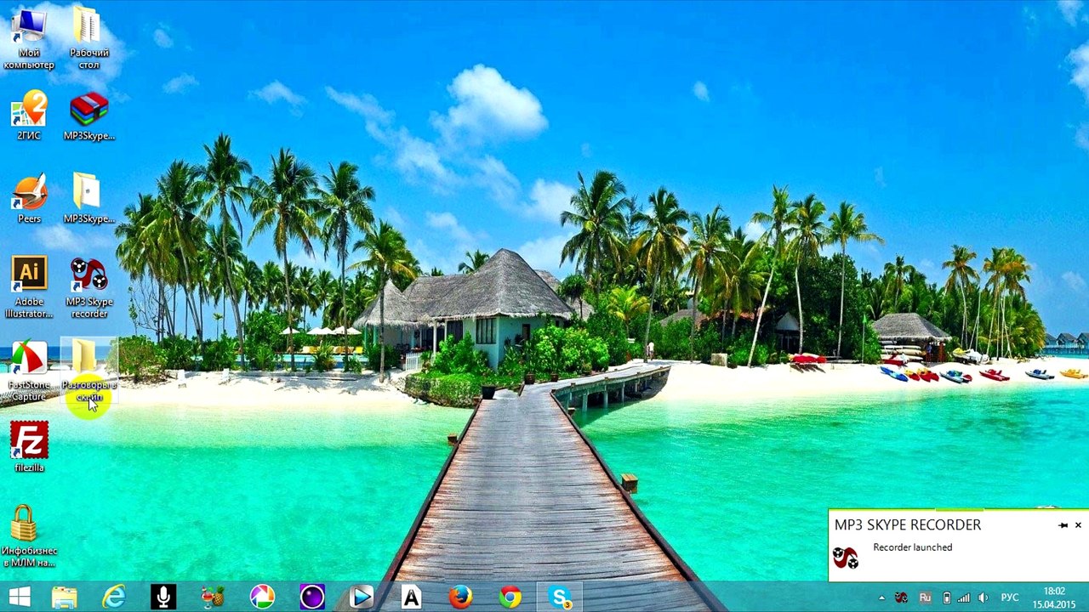Open the purple camera lens taskbar app

(x=312, y=597)
